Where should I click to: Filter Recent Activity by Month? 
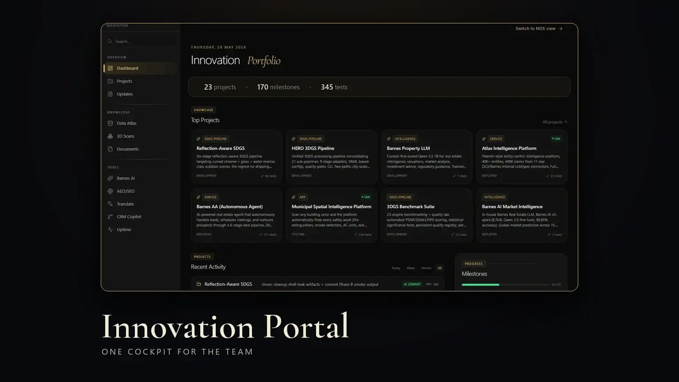tap(426, 268)
